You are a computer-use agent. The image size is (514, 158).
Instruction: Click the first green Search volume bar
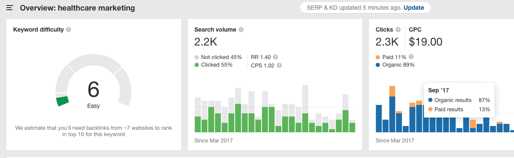pyautogui.click(x=198, y=124)
